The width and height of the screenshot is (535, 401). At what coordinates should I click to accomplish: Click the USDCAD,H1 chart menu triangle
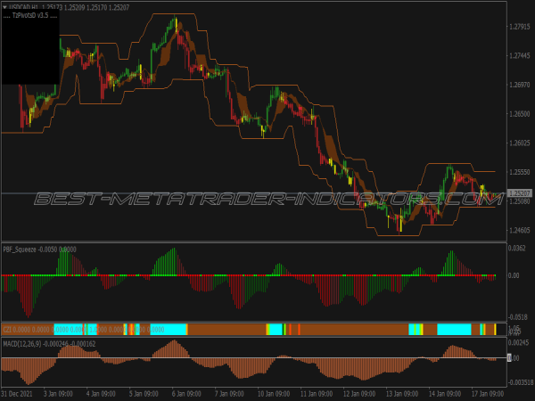coord(4,6)
